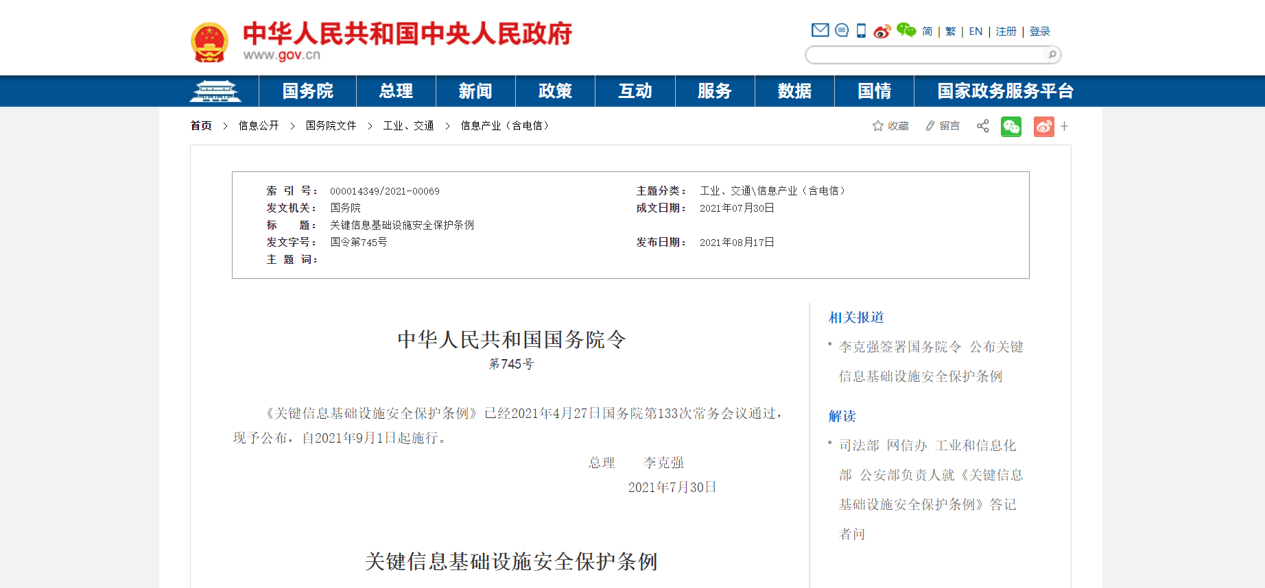Open the mobile phone client icon
Viewport: 1265px width, 588px height.
point(861,31)
